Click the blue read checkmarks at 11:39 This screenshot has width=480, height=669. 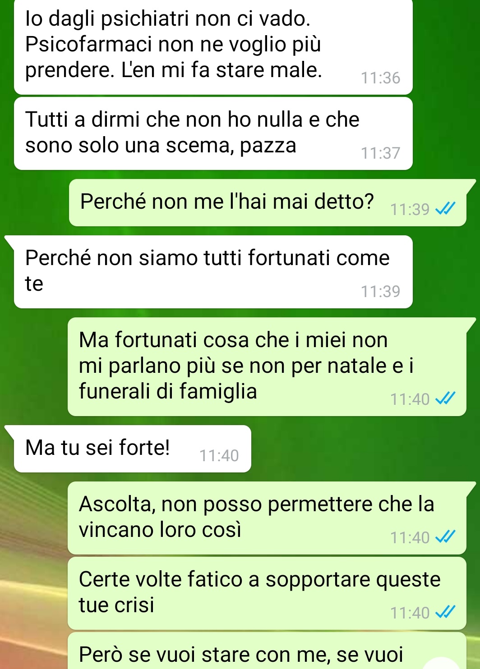pos(445,209)
